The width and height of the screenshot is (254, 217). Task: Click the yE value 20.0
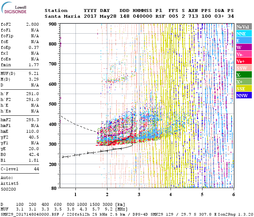[34, 149]
